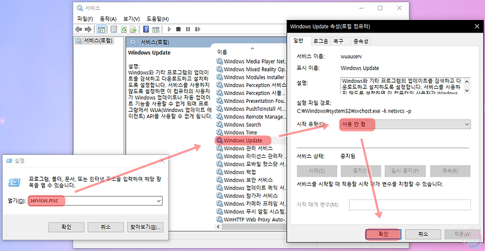
Task: Toggle the Show/Hide Action Pane toolbar icon
Action: 156,29
